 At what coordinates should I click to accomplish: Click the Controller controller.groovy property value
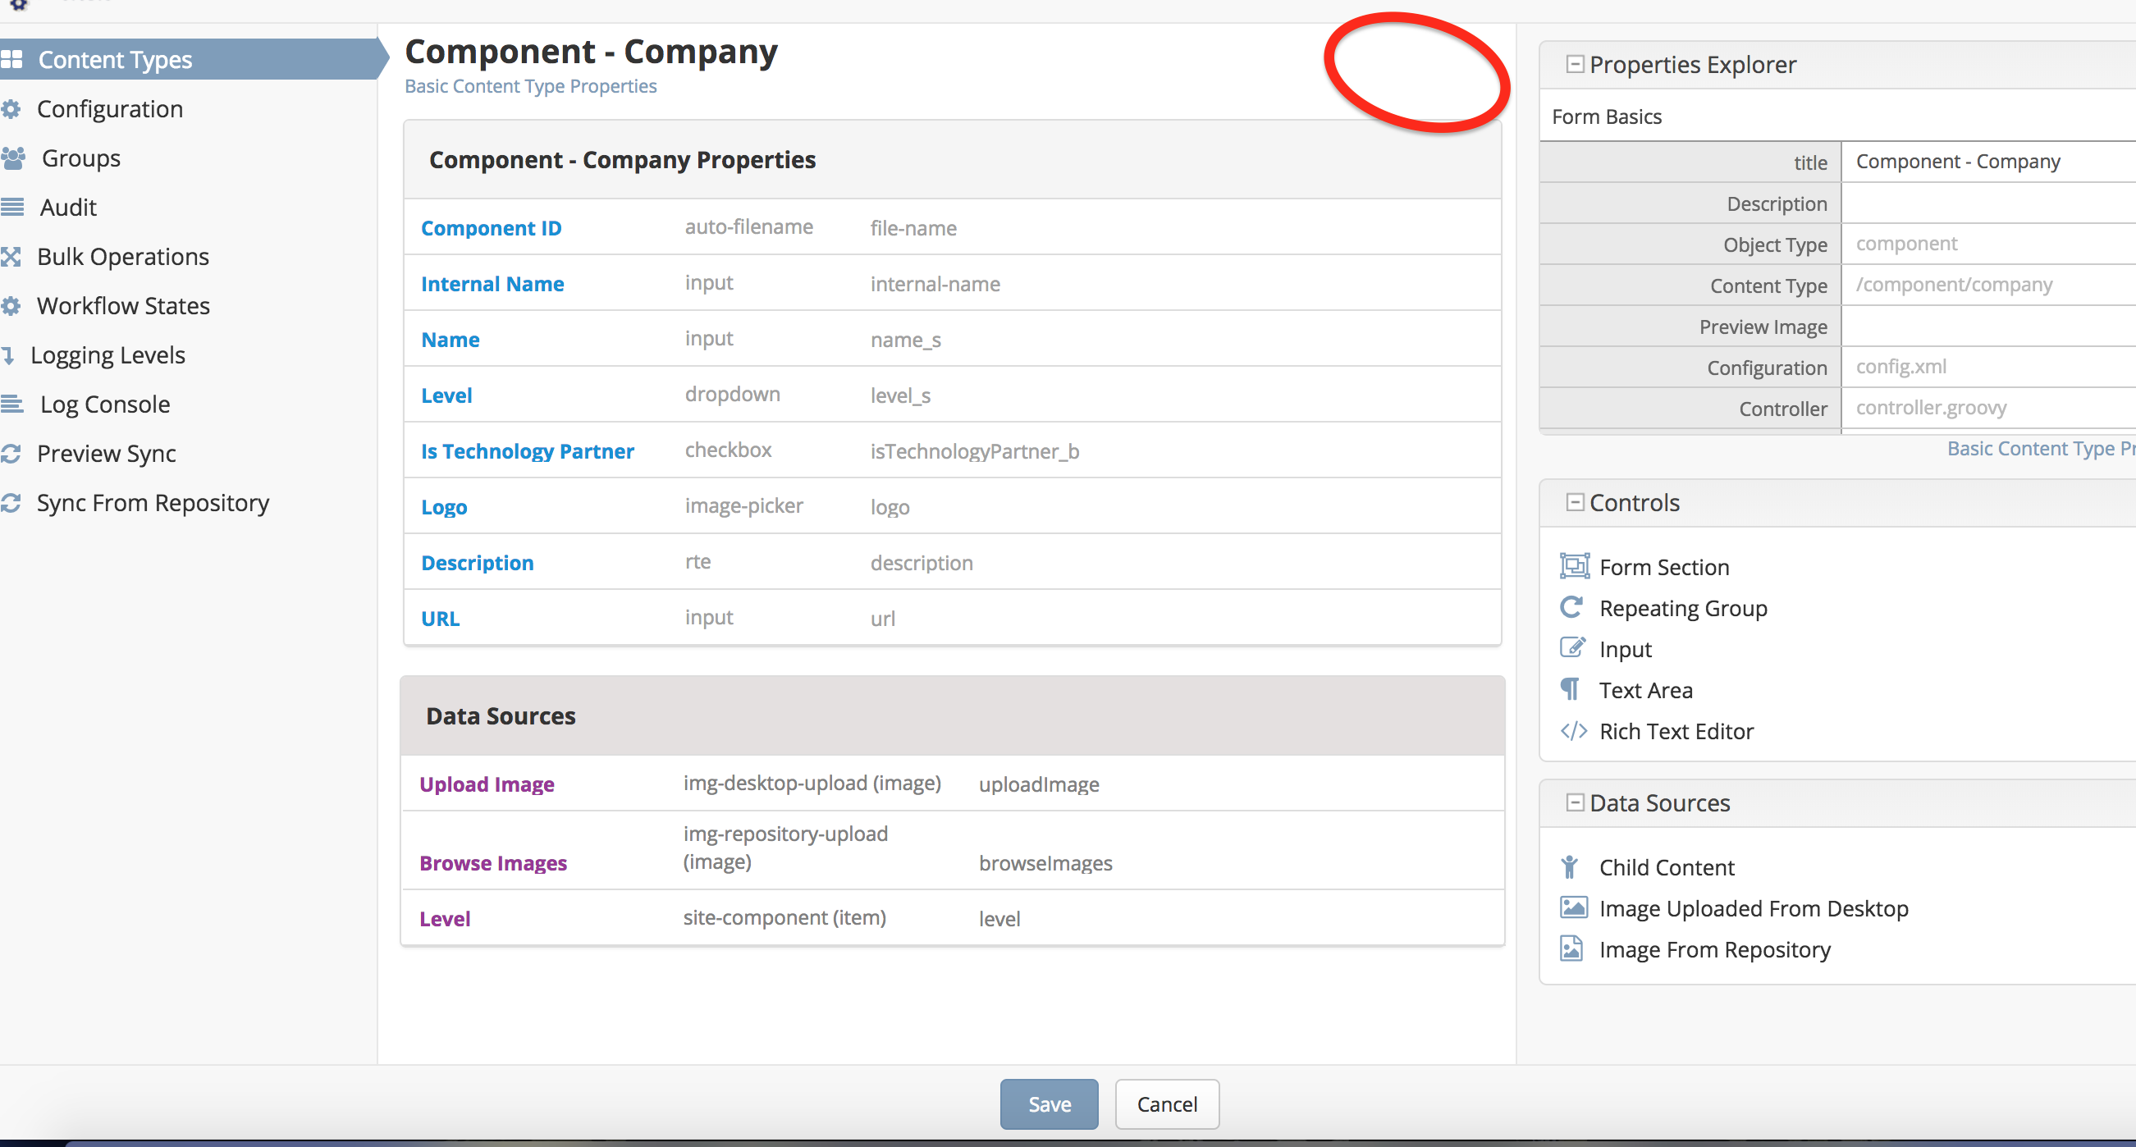point(1988,407)
